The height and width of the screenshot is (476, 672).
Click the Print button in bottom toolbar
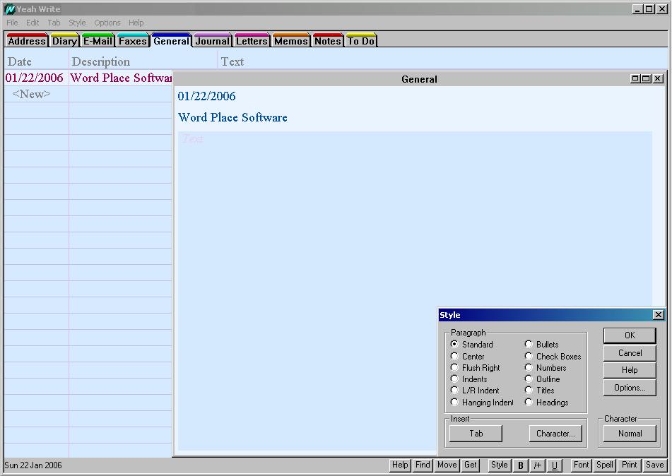(x=629, y=465)
